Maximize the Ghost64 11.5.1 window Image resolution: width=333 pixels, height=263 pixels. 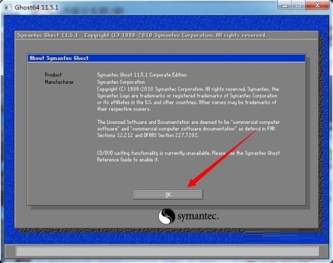click(x=298, y=5)
